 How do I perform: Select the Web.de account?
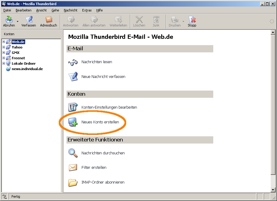[x=18, y=42]
